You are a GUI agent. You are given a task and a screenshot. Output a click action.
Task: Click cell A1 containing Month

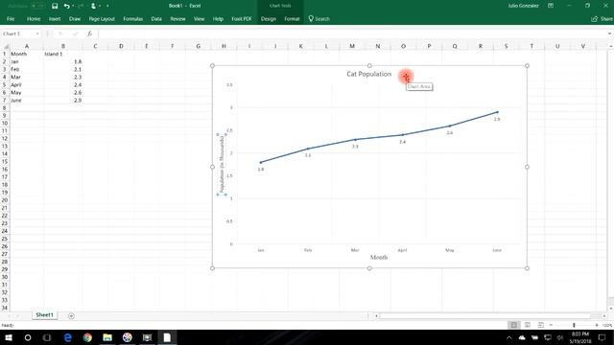click(x=27, y=54)
